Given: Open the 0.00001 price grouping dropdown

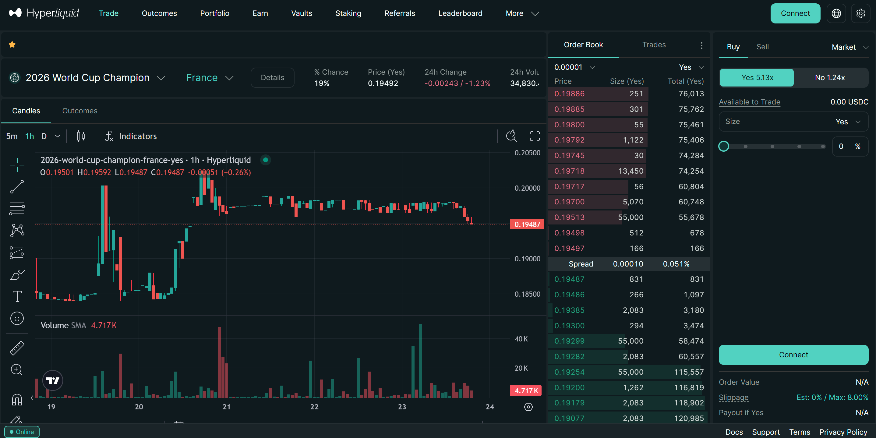Looking at the screenshot, I should click(x=574, y=67).
